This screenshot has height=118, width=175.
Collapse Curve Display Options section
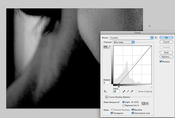(x=106, y=97)
